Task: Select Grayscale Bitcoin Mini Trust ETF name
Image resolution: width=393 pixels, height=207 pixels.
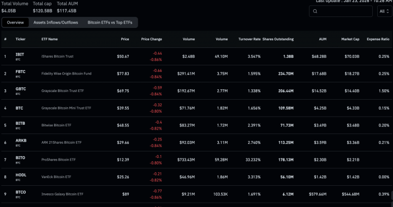Action: pyautogui.click(x=66, y=108)
